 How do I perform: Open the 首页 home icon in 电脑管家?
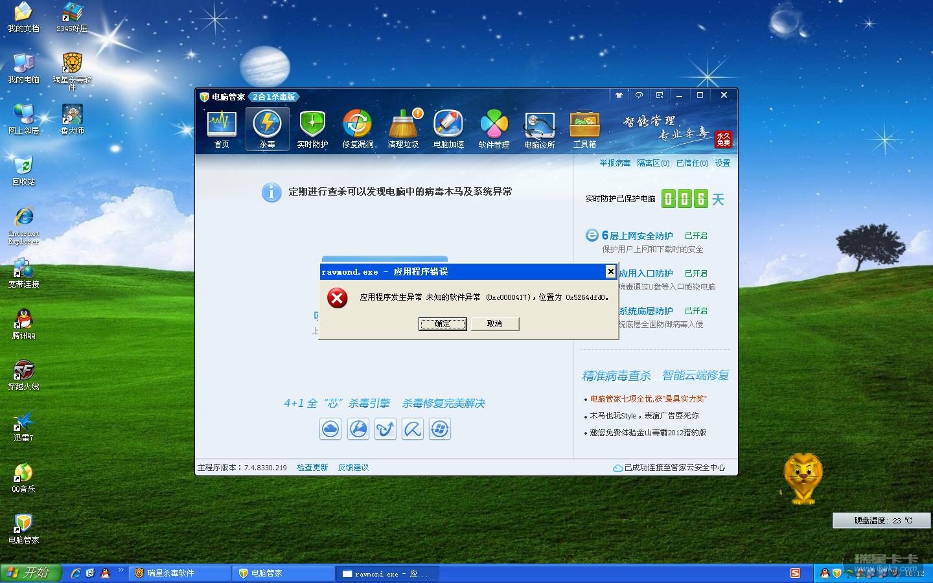[222, 129]
